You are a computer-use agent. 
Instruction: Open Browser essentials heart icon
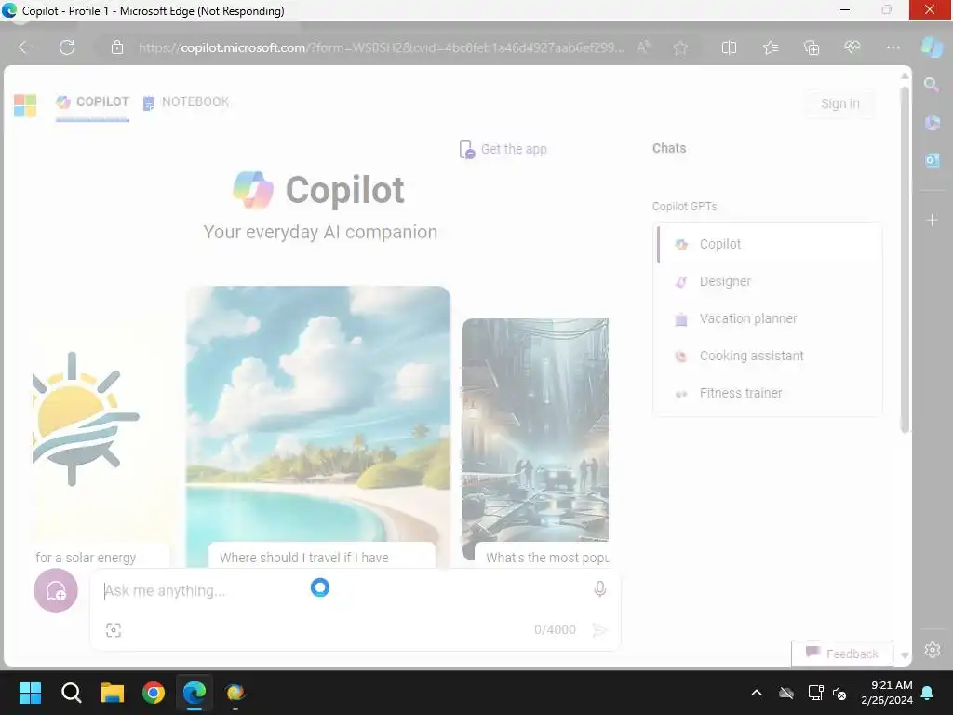point(852,47)
